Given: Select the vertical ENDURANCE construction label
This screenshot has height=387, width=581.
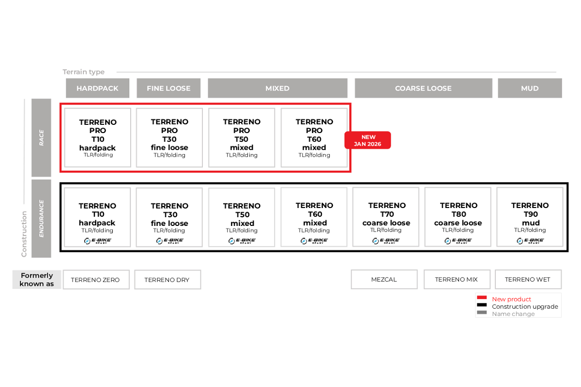Looking at the screenshot, I should pyautogui.click(x=41, y=219).
